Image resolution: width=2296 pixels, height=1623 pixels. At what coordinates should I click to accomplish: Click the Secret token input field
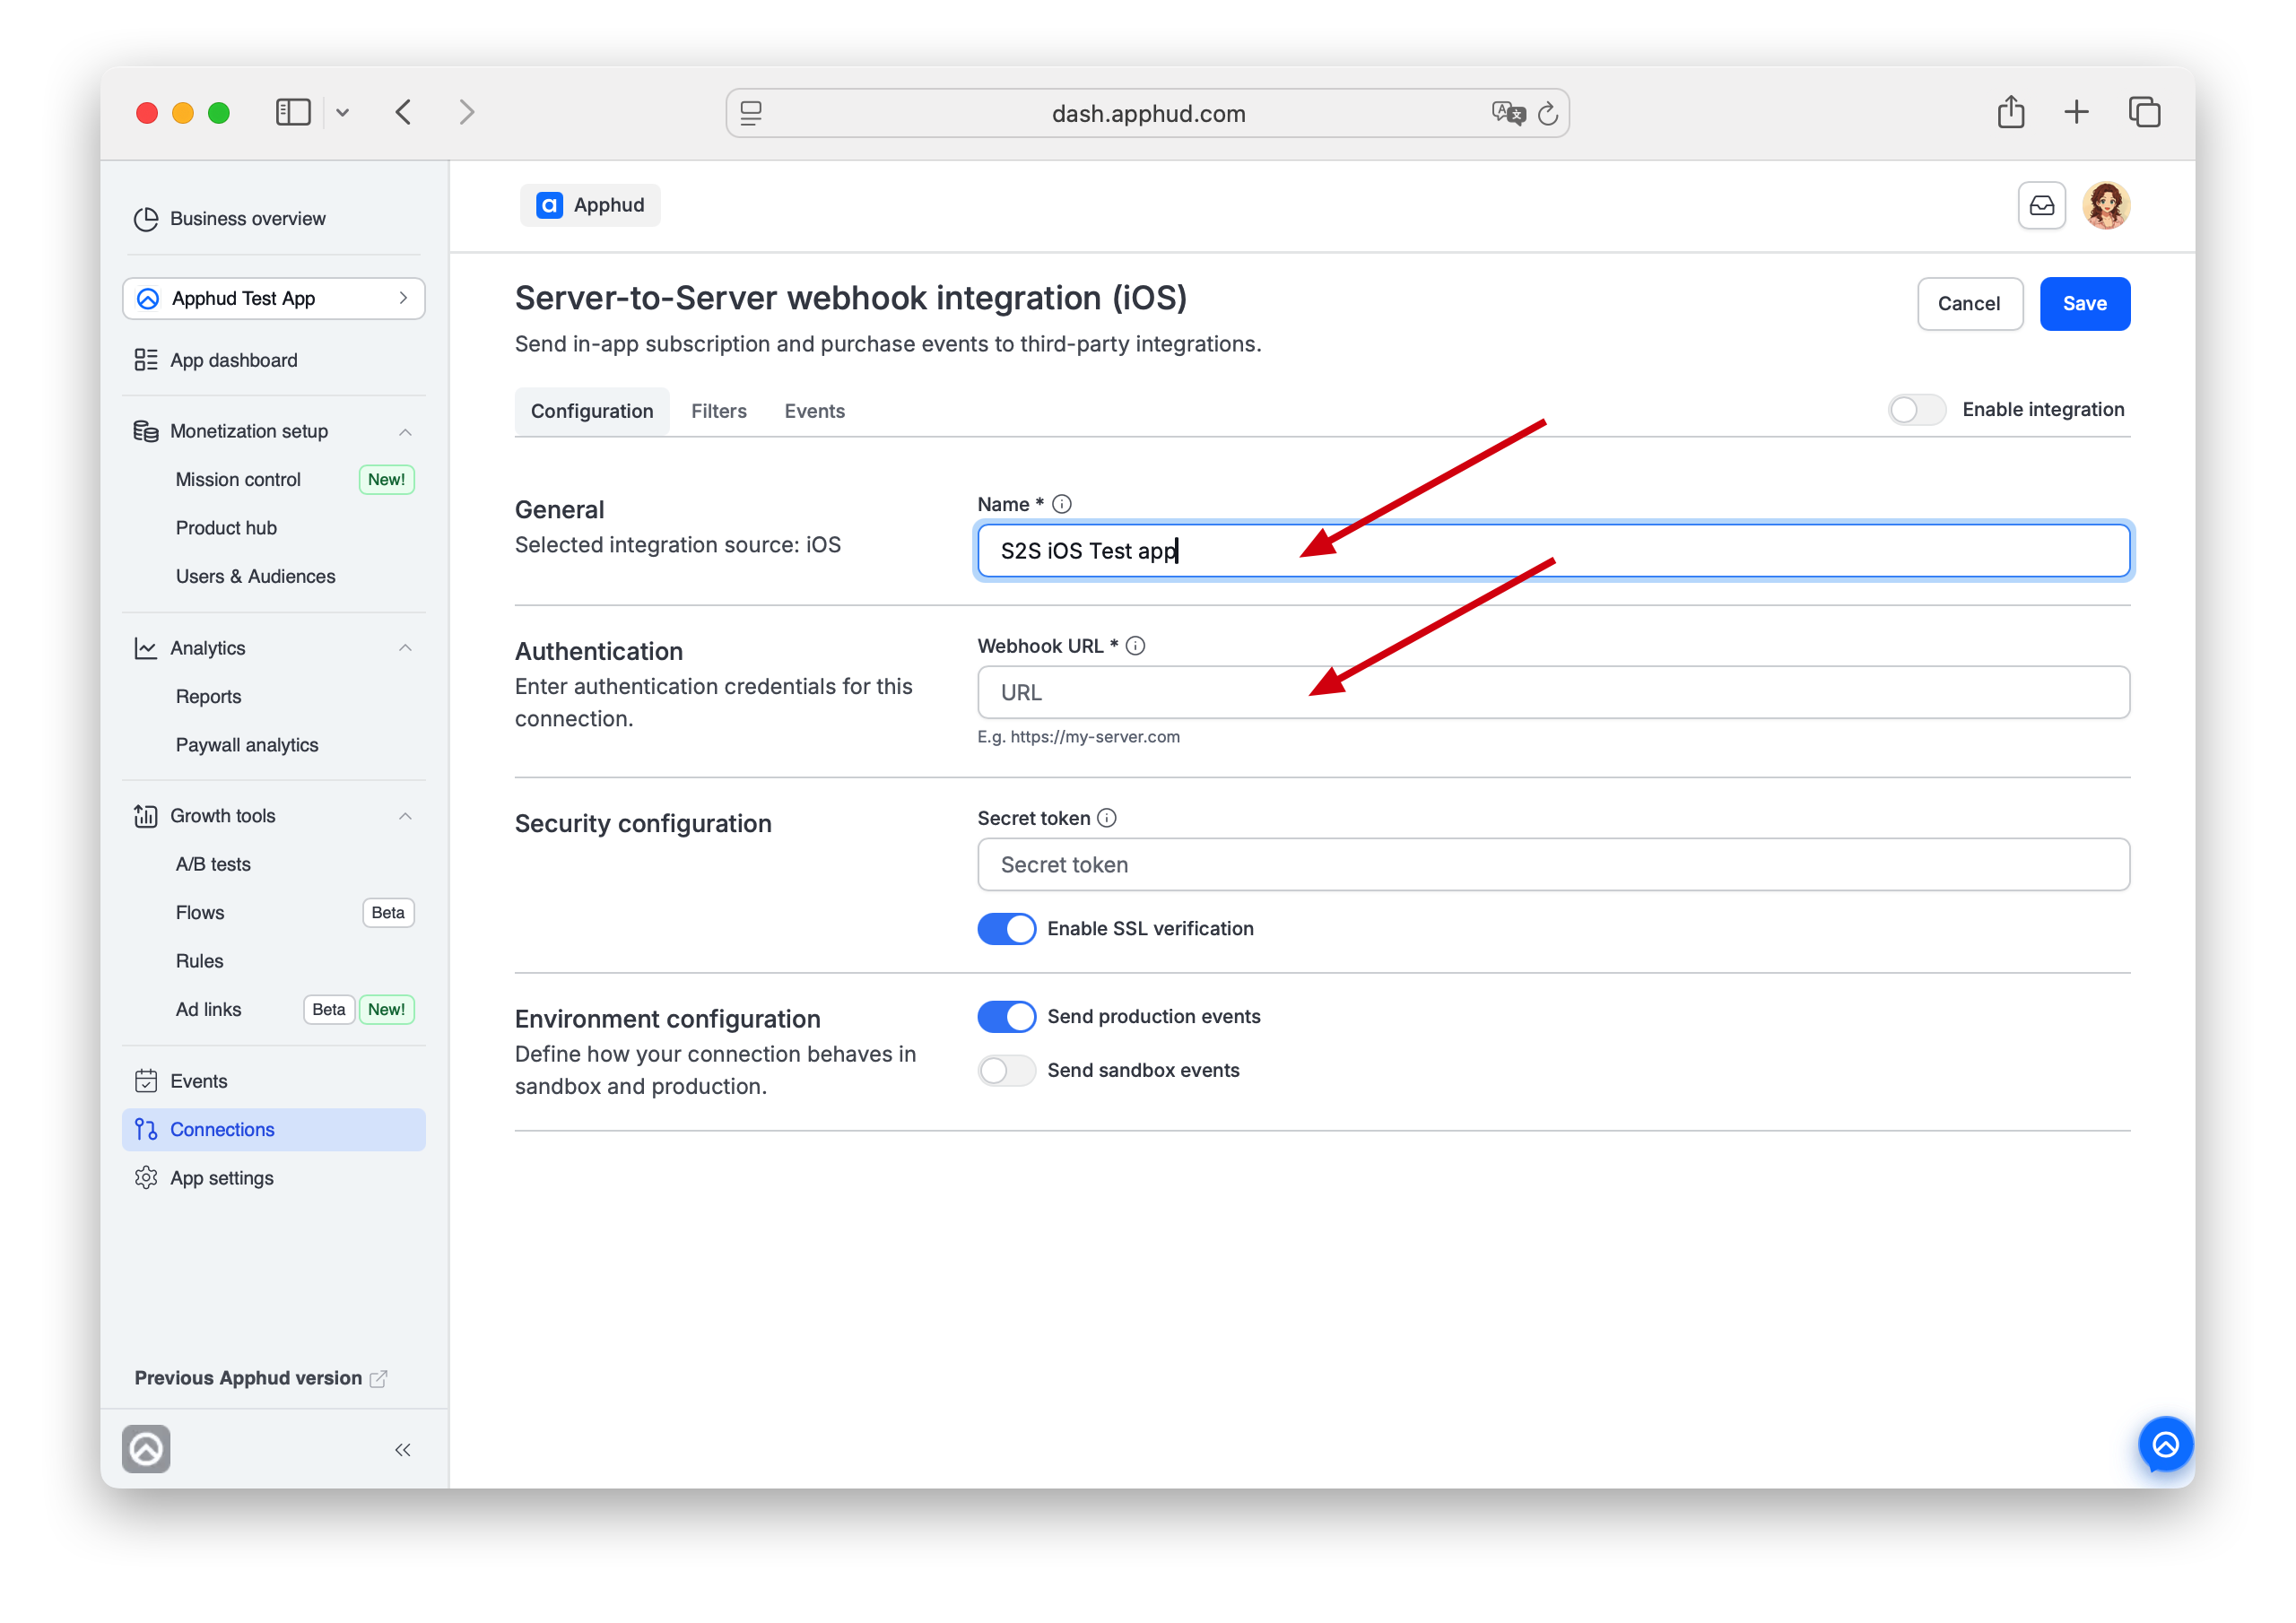click(1553, 865)
